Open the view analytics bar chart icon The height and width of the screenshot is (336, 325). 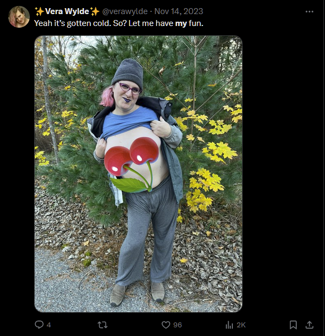point(229,325)
